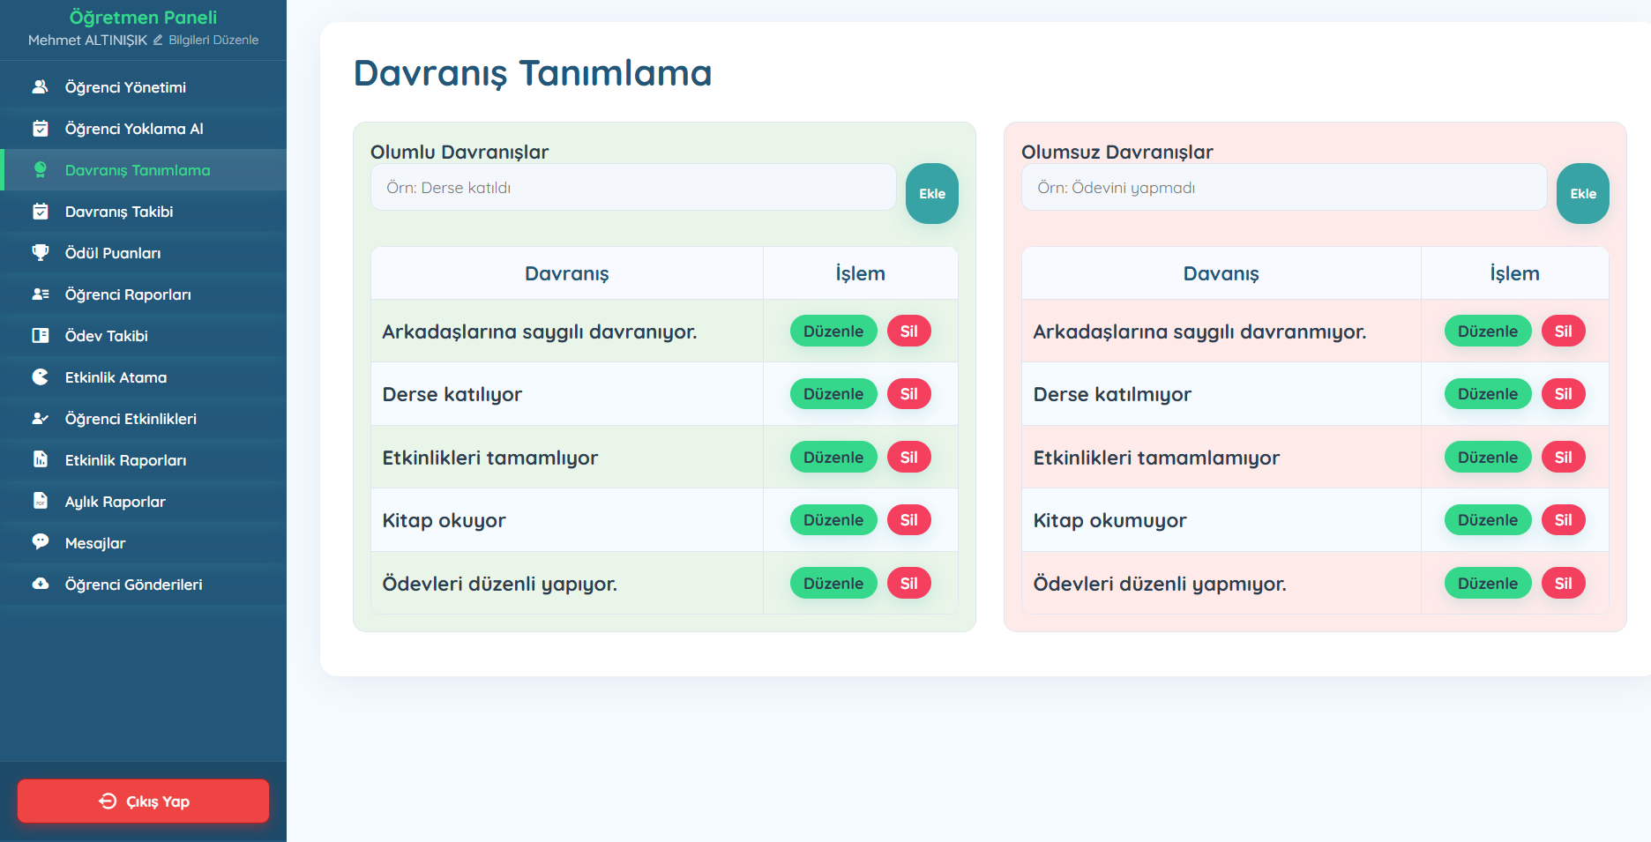
Task: Go to Etkinlik Atama page
Action: [116, 377]
